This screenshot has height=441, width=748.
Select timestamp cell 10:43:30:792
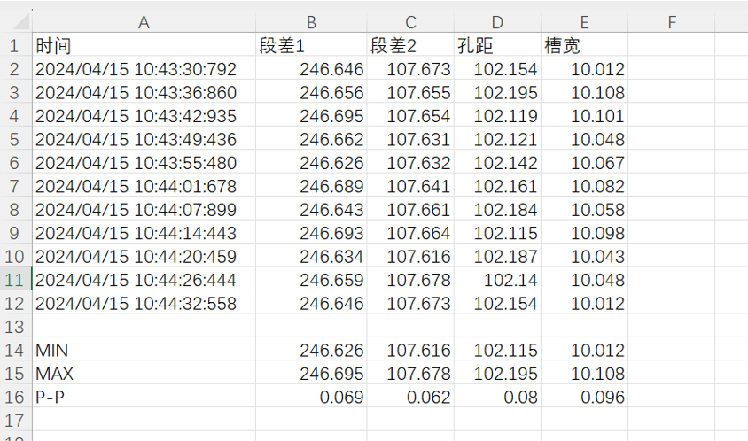point(144,69)
